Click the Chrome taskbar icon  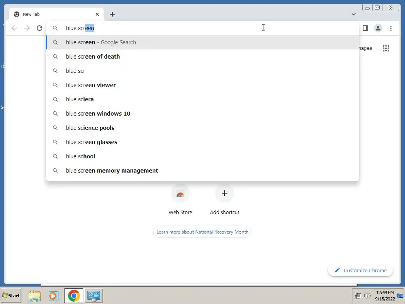tap(74, 296)
